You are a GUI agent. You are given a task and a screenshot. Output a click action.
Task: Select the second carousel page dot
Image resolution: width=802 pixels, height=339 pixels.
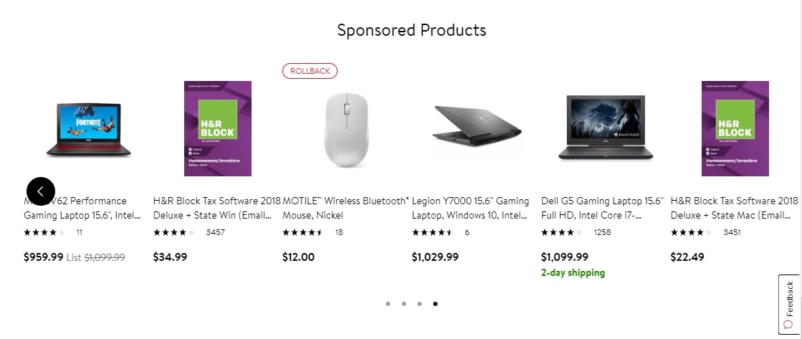(404, 304)
